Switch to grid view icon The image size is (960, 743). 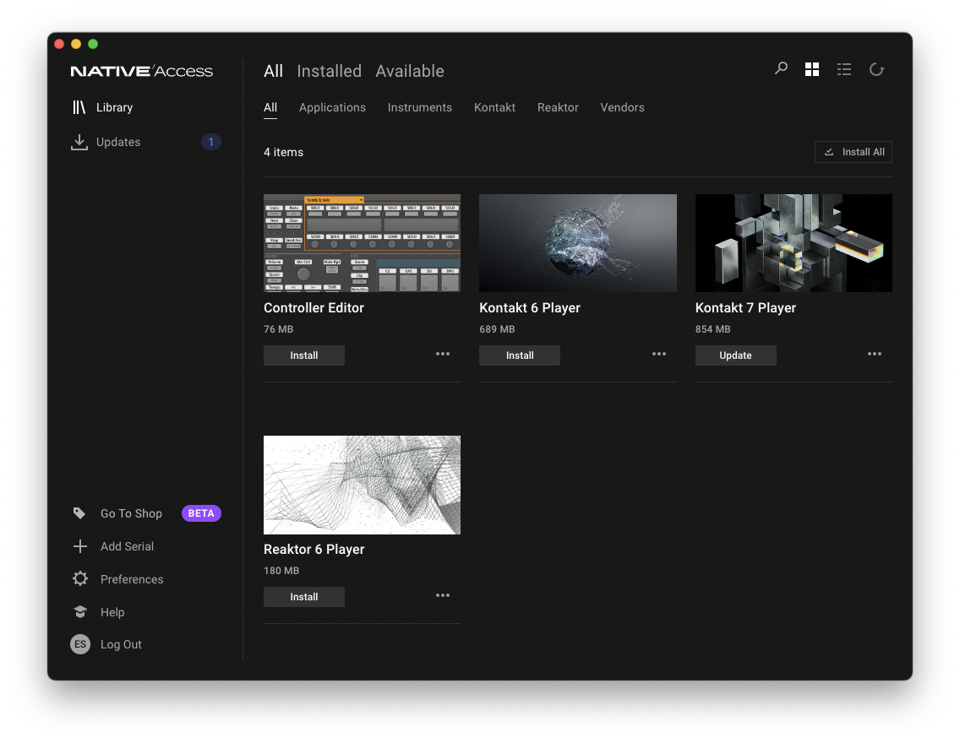(812, 69)
